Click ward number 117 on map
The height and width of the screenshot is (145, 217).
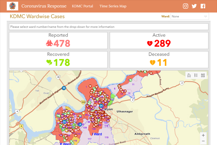(90, 139)
